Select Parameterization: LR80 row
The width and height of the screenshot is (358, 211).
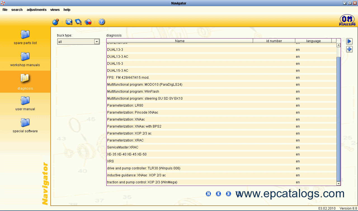point(222,106)
